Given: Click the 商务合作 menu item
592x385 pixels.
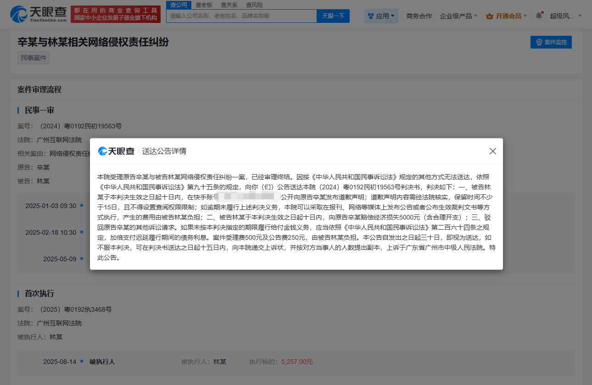Looking at the screenshot, I should point(419,15).
